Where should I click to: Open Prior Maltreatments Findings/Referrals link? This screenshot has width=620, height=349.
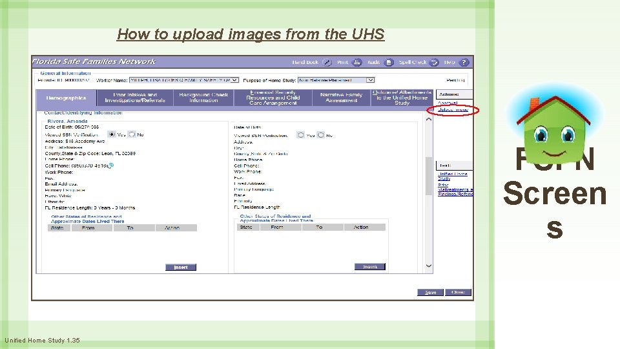(455, 189)
